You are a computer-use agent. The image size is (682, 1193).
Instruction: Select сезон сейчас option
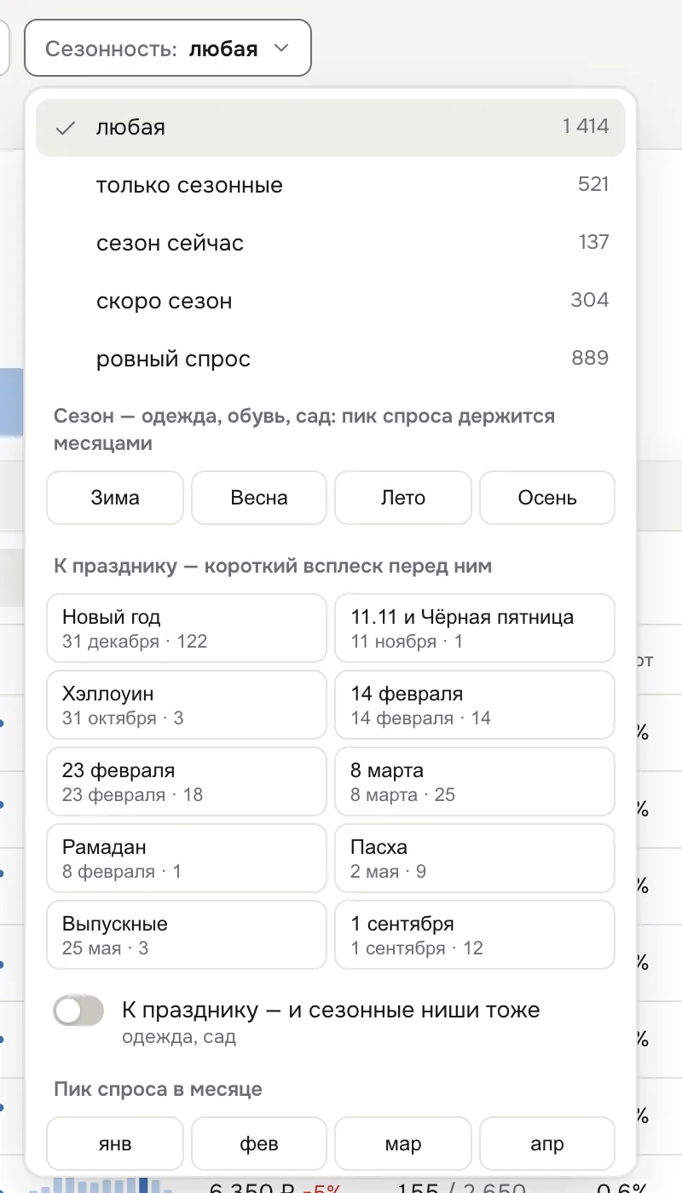(x=331, y=243)
